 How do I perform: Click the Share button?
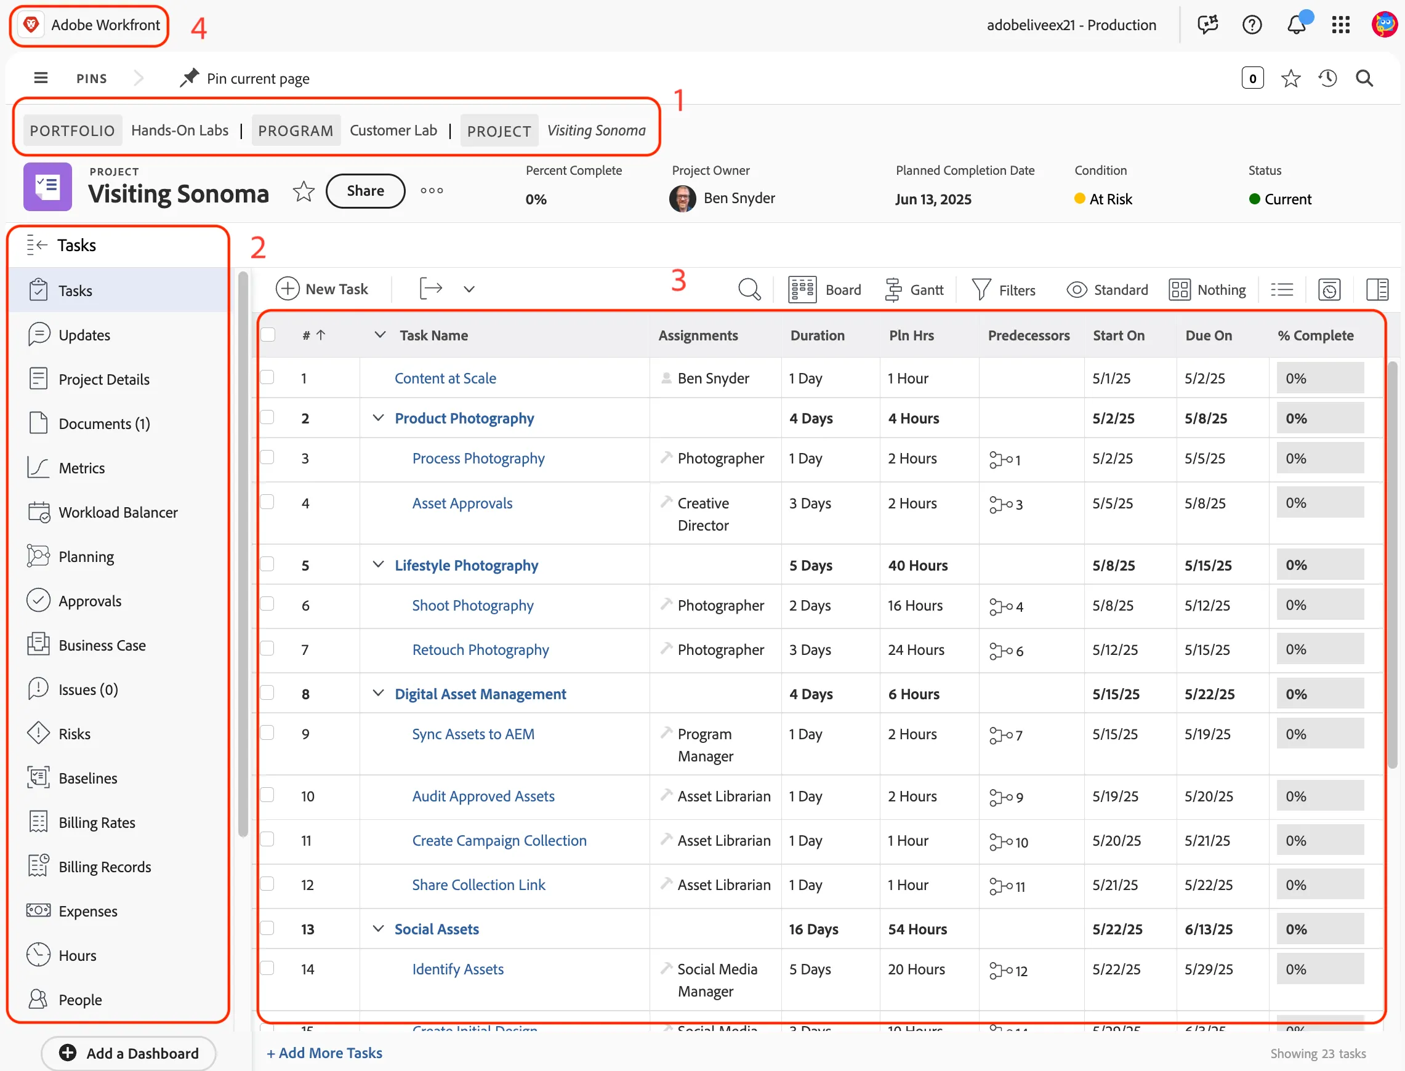pos(366,191)
